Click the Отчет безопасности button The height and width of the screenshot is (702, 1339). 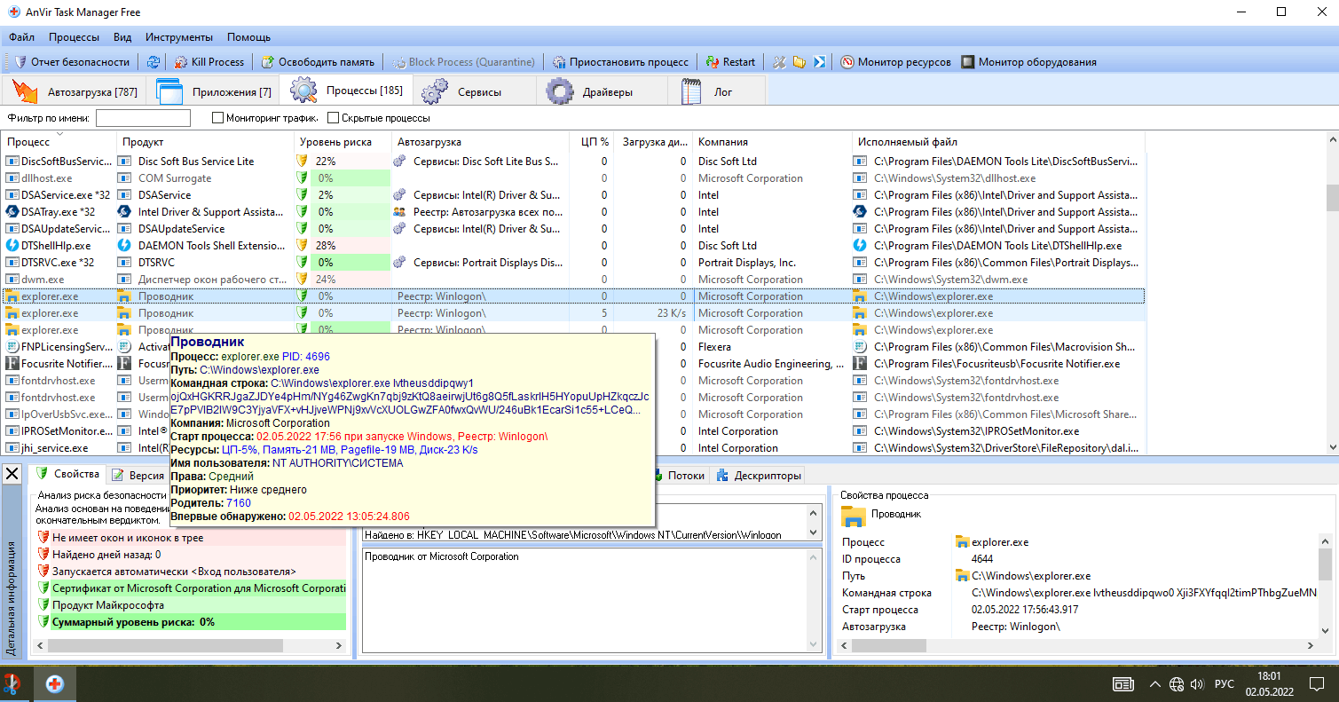pyautogui.click(x=73, y=62)
